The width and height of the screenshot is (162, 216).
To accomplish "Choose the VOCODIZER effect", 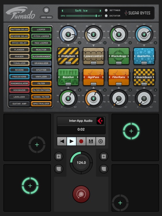I will click(19, 90).
